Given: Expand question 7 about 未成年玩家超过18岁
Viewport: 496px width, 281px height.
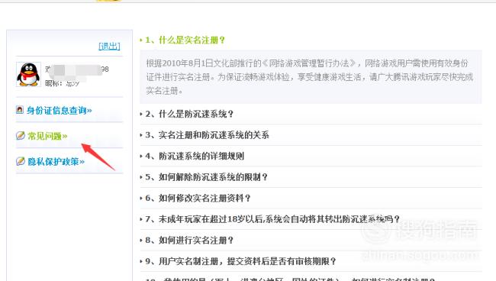Looking at the screenshot, I should click(272, 219).
